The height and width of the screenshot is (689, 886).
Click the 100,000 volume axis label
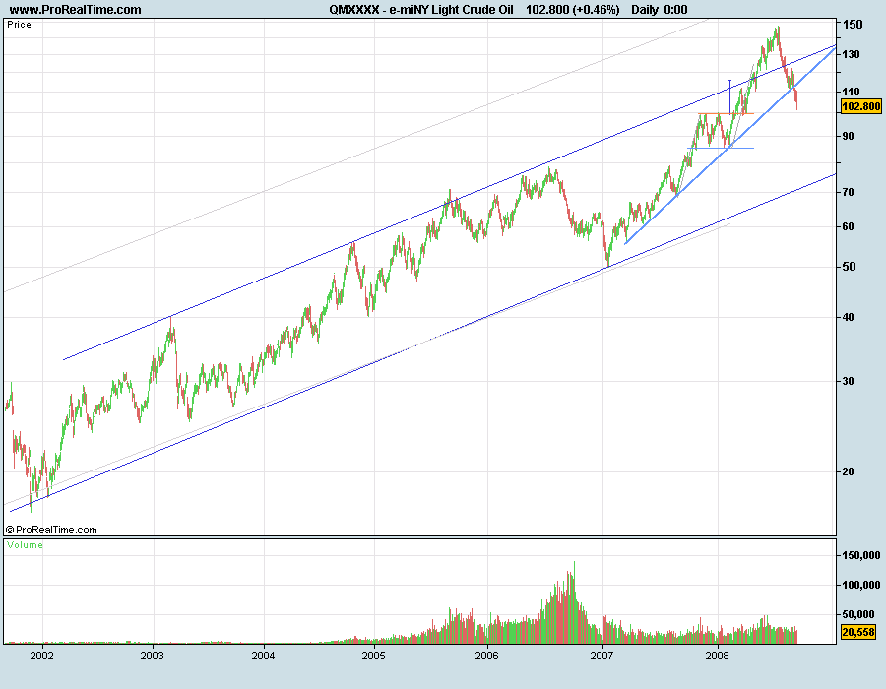[861, 585]
